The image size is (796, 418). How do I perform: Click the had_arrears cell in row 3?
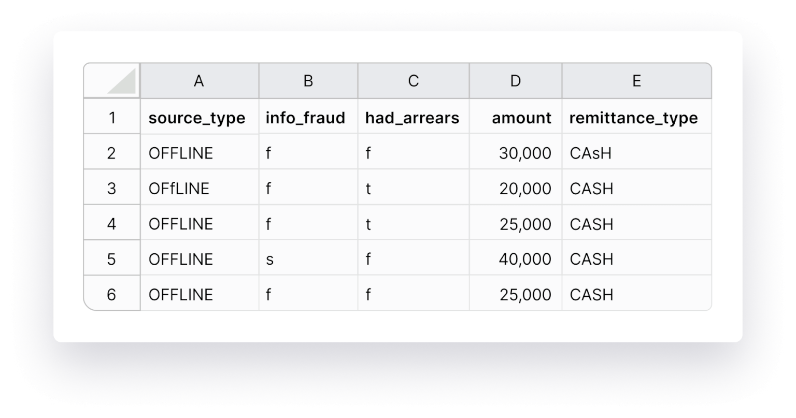pos(413,188)
